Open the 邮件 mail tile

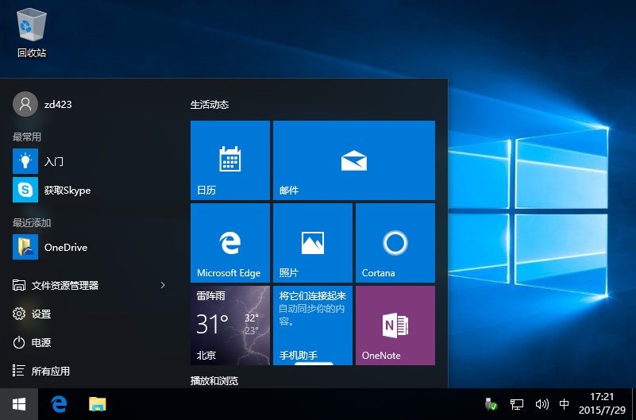[x=353, y=160]
